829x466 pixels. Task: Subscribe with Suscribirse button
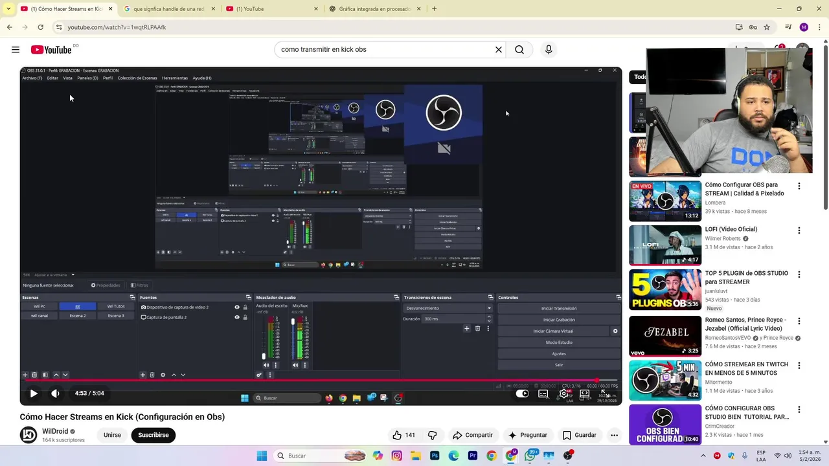pos(153,435)
